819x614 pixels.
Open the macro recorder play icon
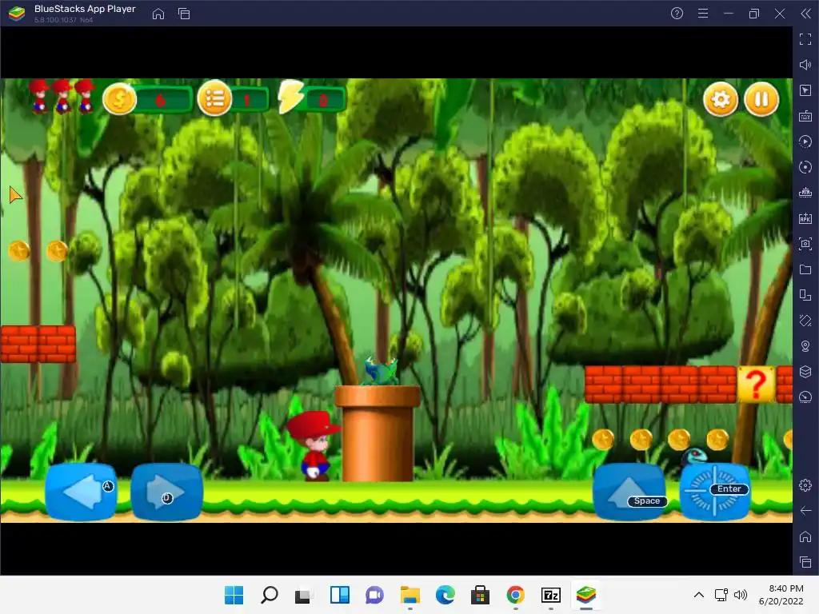805,142
